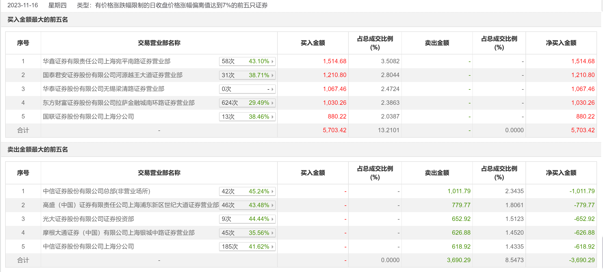Click net amount -1,011.79
603x272 pixels.
pyautogui.click(x=582, y=191)
